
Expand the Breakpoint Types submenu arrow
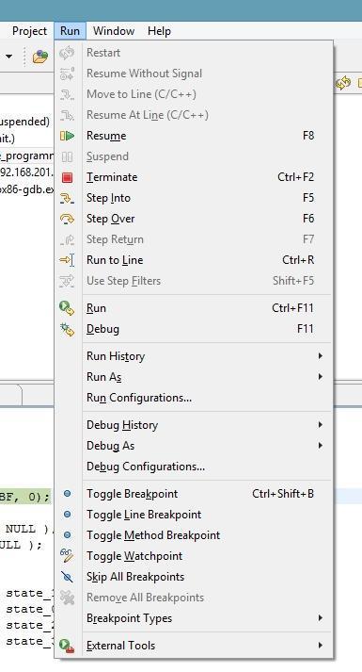[320, 618]
